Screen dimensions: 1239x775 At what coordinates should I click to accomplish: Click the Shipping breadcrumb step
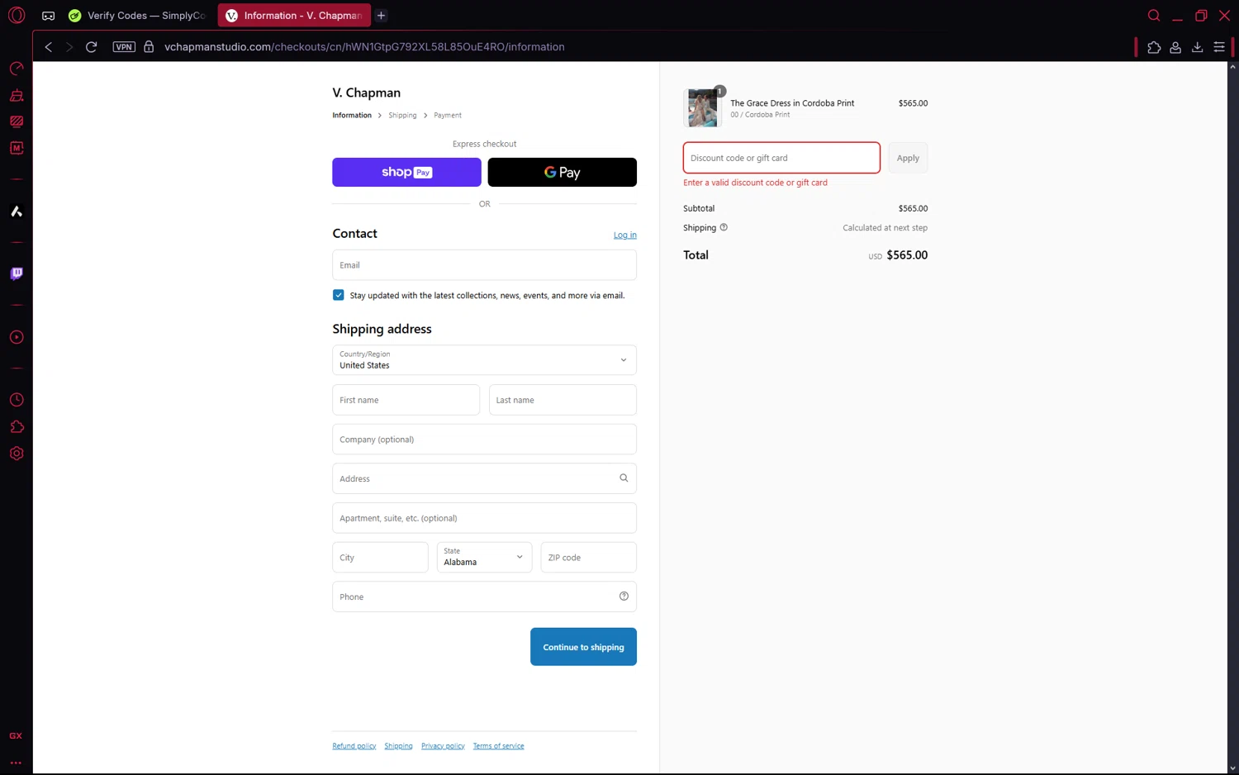402,115
